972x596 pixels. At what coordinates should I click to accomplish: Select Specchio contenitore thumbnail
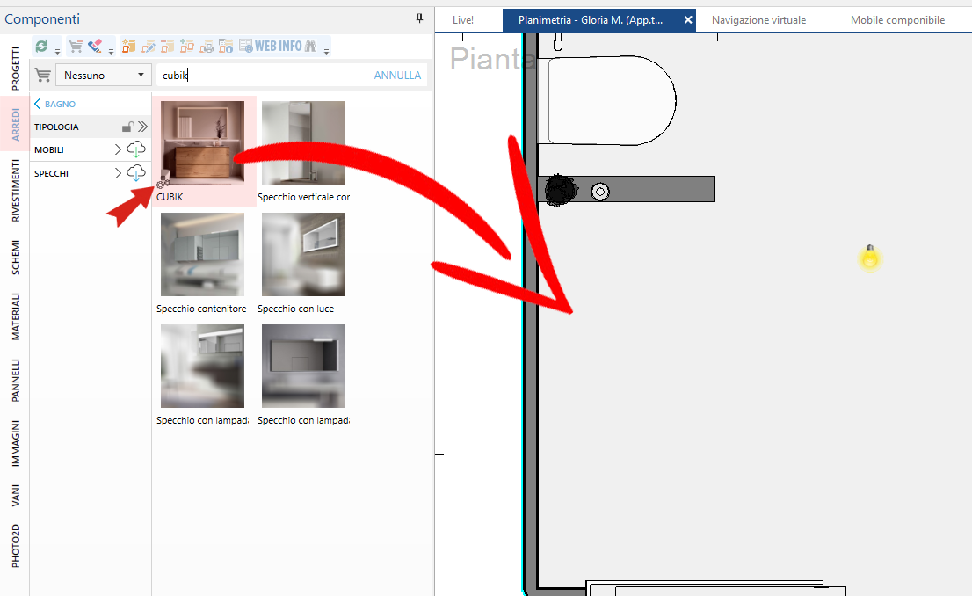pyautogui.click(x=202, y=254)
